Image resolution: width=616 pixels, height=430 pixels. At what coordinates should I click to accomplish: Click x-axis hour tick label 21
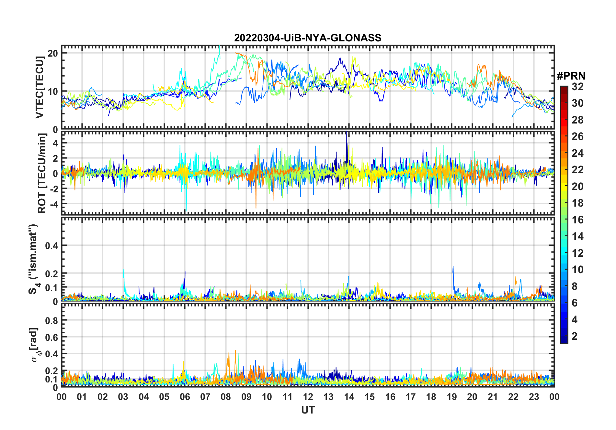493,397
